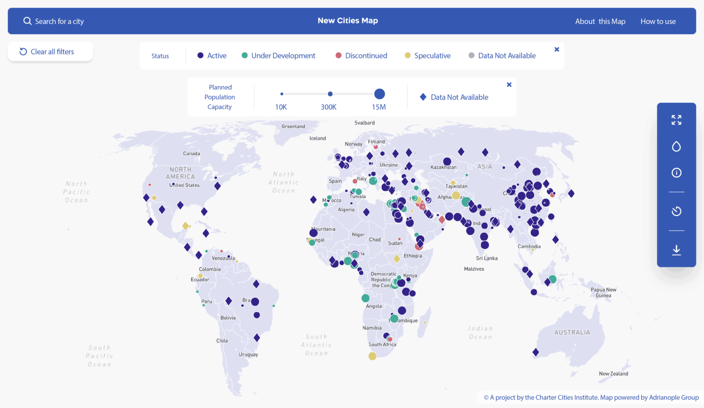Select the blue diamond Data Not Available icon

point(423,97)
